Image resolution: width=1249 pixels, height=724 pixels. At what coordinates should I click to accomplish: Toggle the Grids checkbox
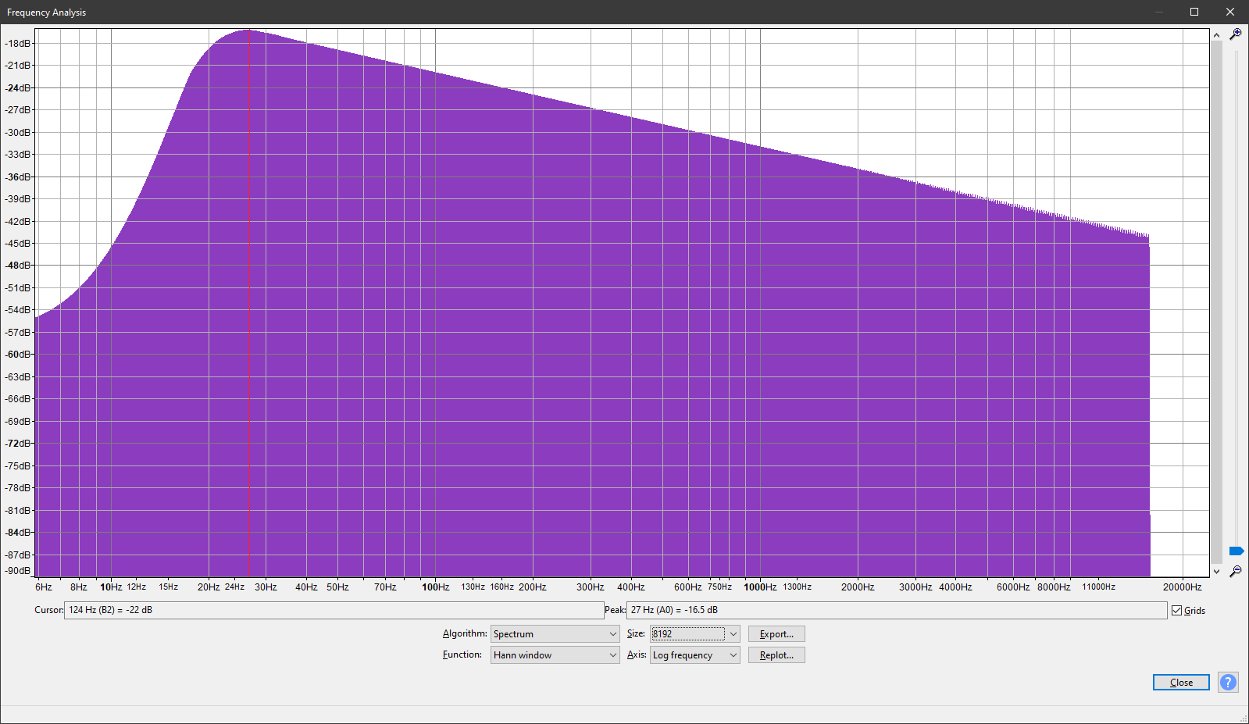pyautogui.click(x=1176, y=611)
